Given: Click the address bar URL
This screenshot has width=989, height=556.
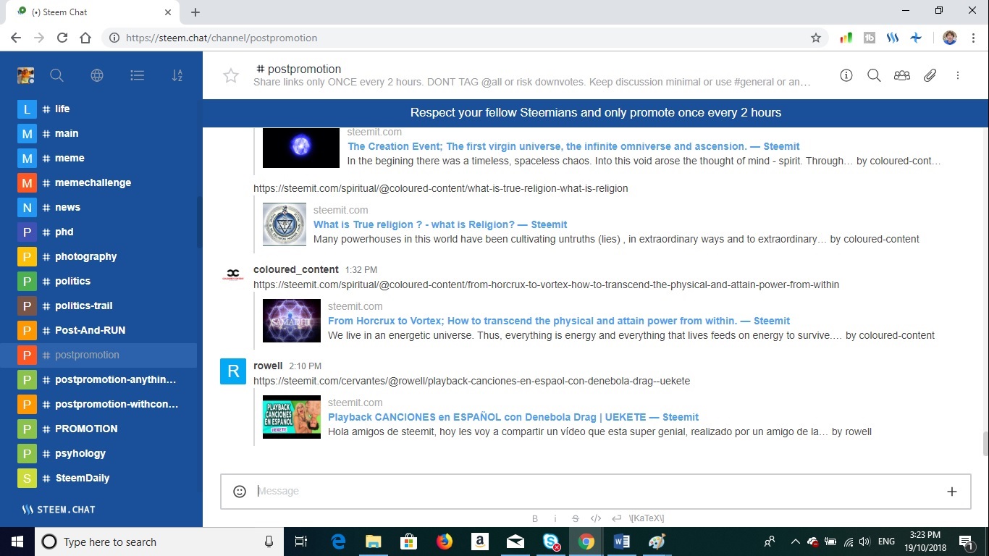Looking at the screenshot, I should click(222, 38).
